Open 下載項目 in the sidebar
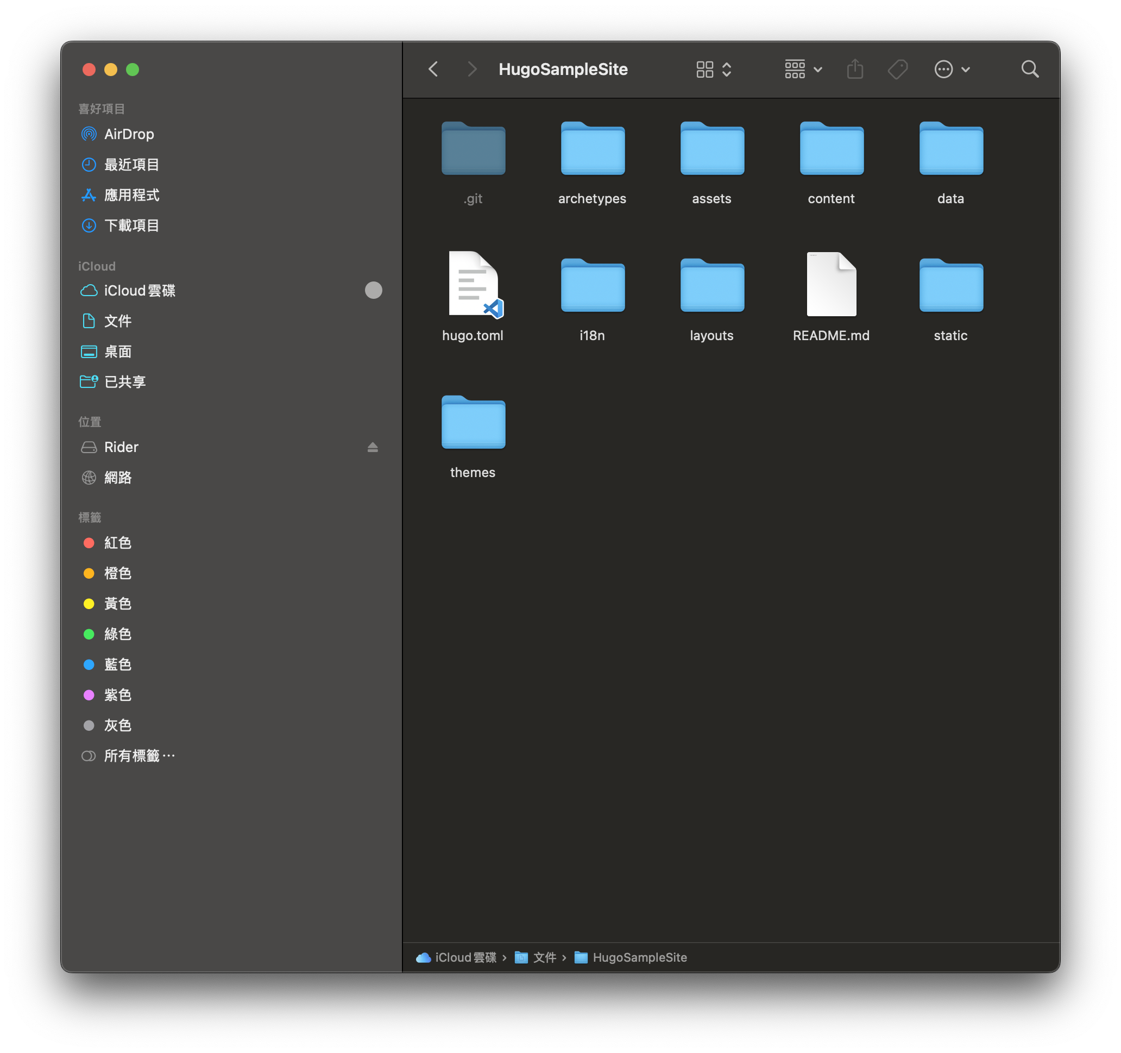 click(x=232, y=225)
